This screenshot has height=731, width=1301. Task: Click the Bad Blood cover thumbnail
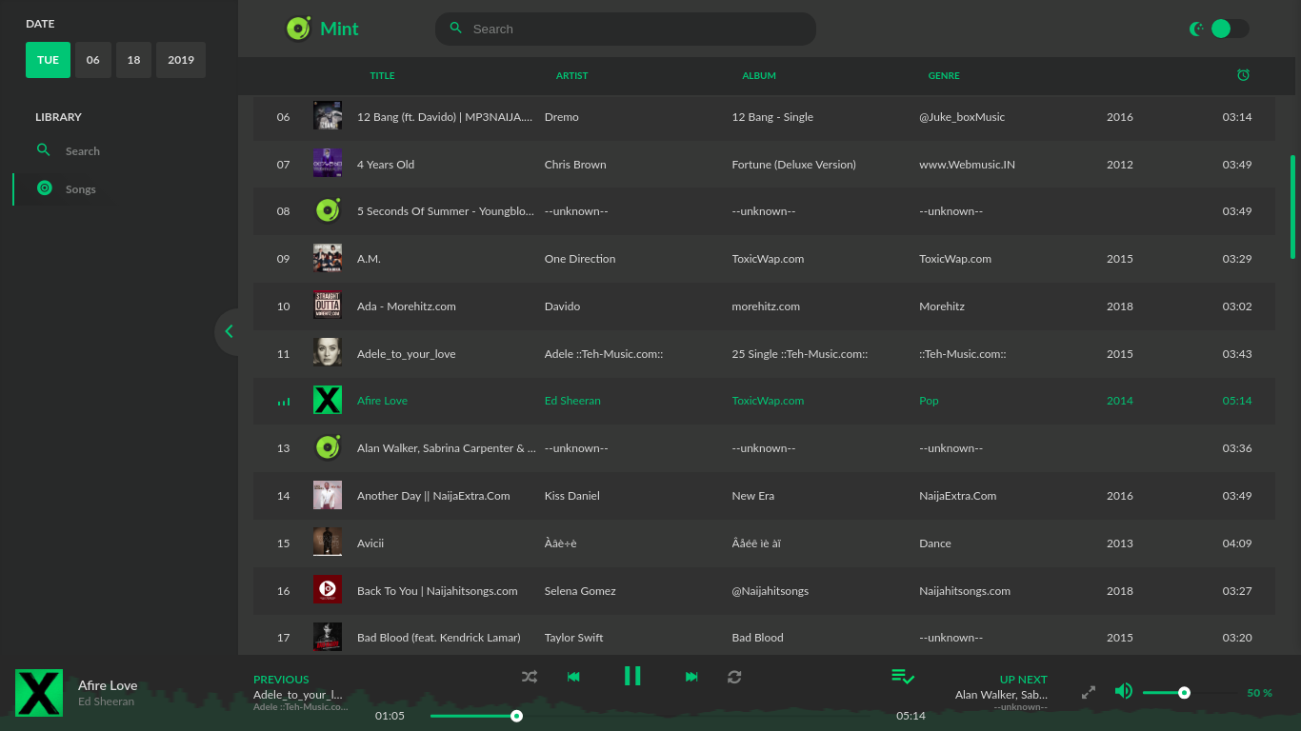coord(328,637)
